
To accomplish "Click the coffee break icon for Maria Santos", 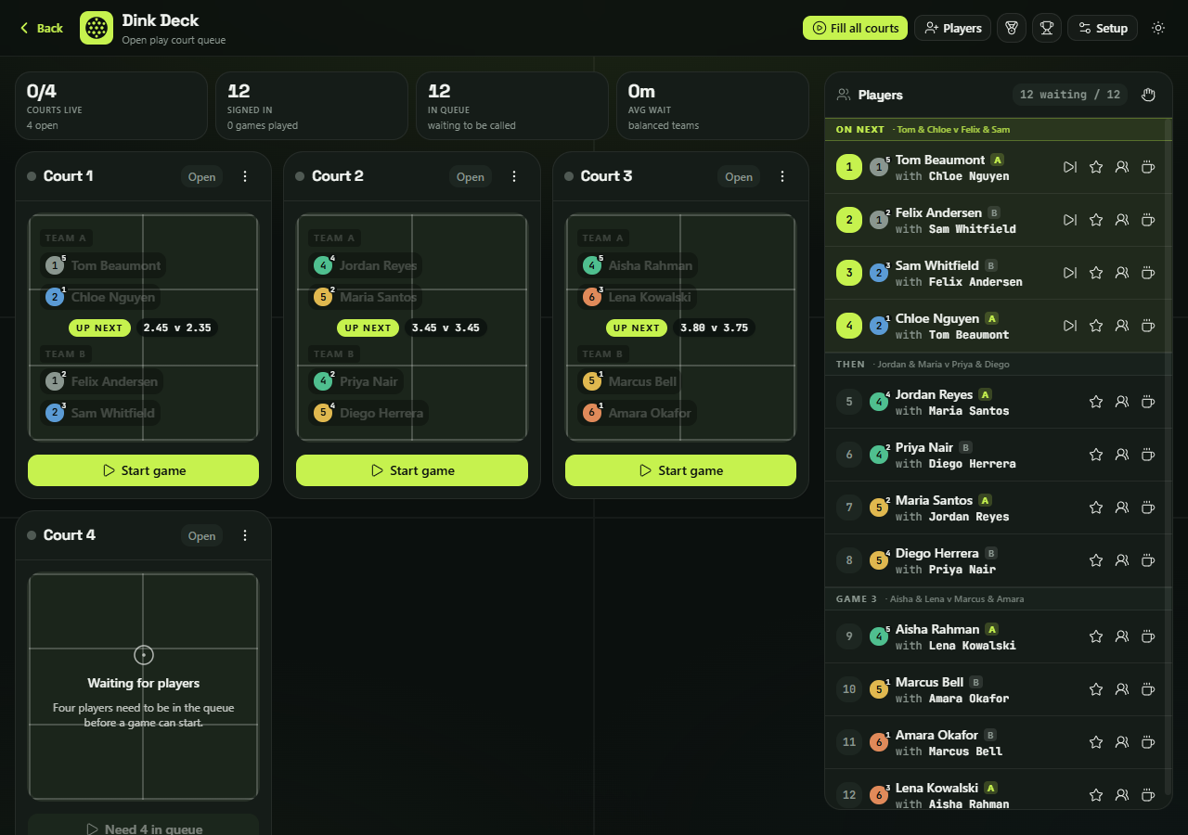I will [x=1148, y=507].
